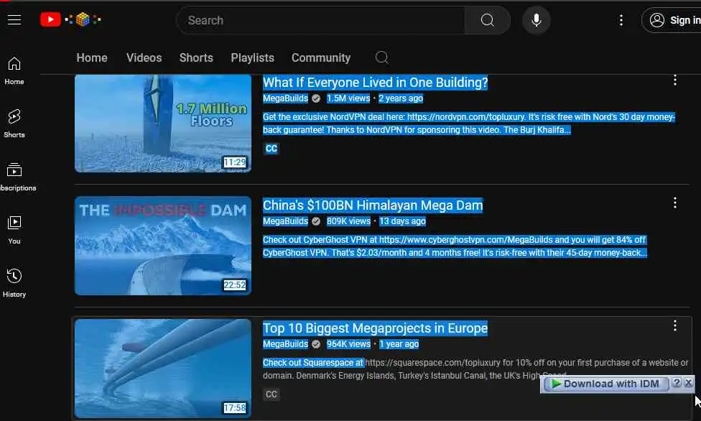Image resolution: width=701 pixels, height=421 pixels.
Task: Open options for Himalayan Mega Dam video
Action: tap(674, 203)
